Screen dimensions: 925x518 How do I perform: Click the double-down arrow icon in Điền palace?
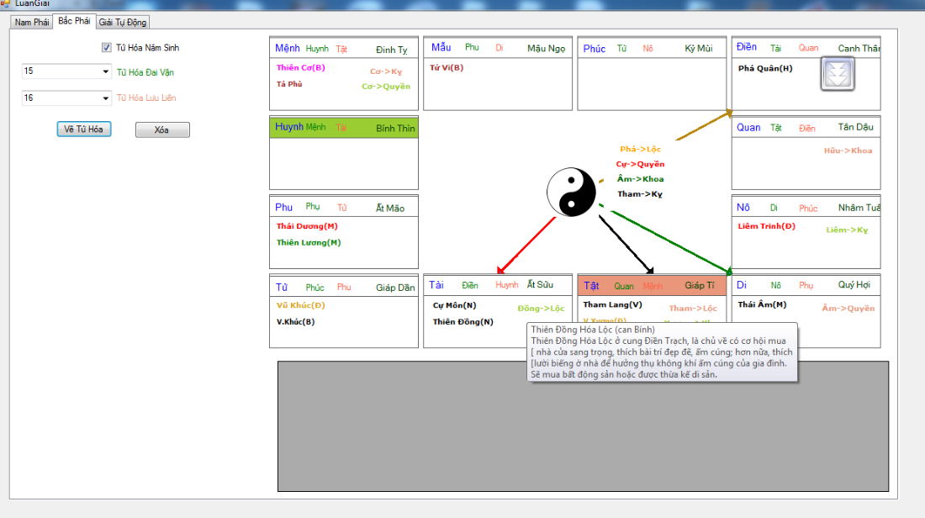click(837, 74)
